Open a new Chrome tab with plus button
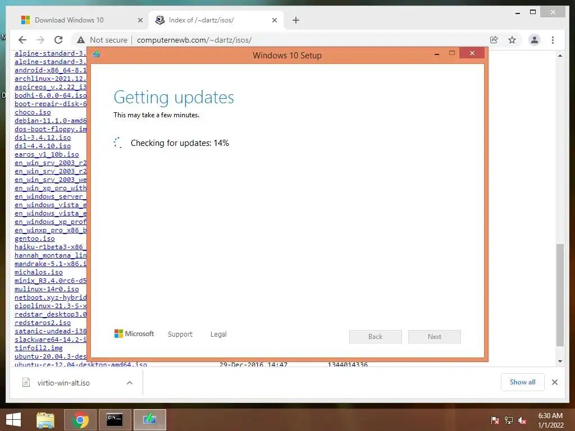Viewport: 575px width, 431px height. pyautogui.click(x=296, y=20)
